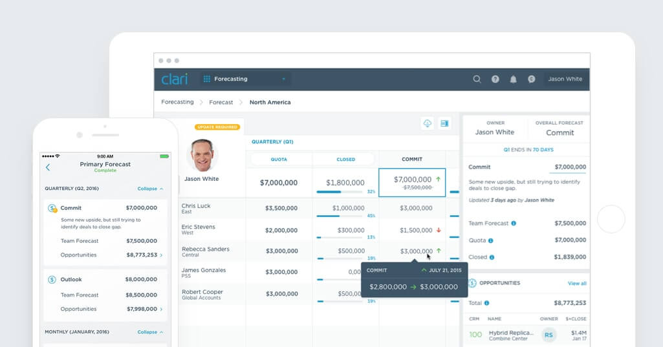Screen dimensions: 663x347
Task: Open notifications bell icon
Action: tap(514, 79)
